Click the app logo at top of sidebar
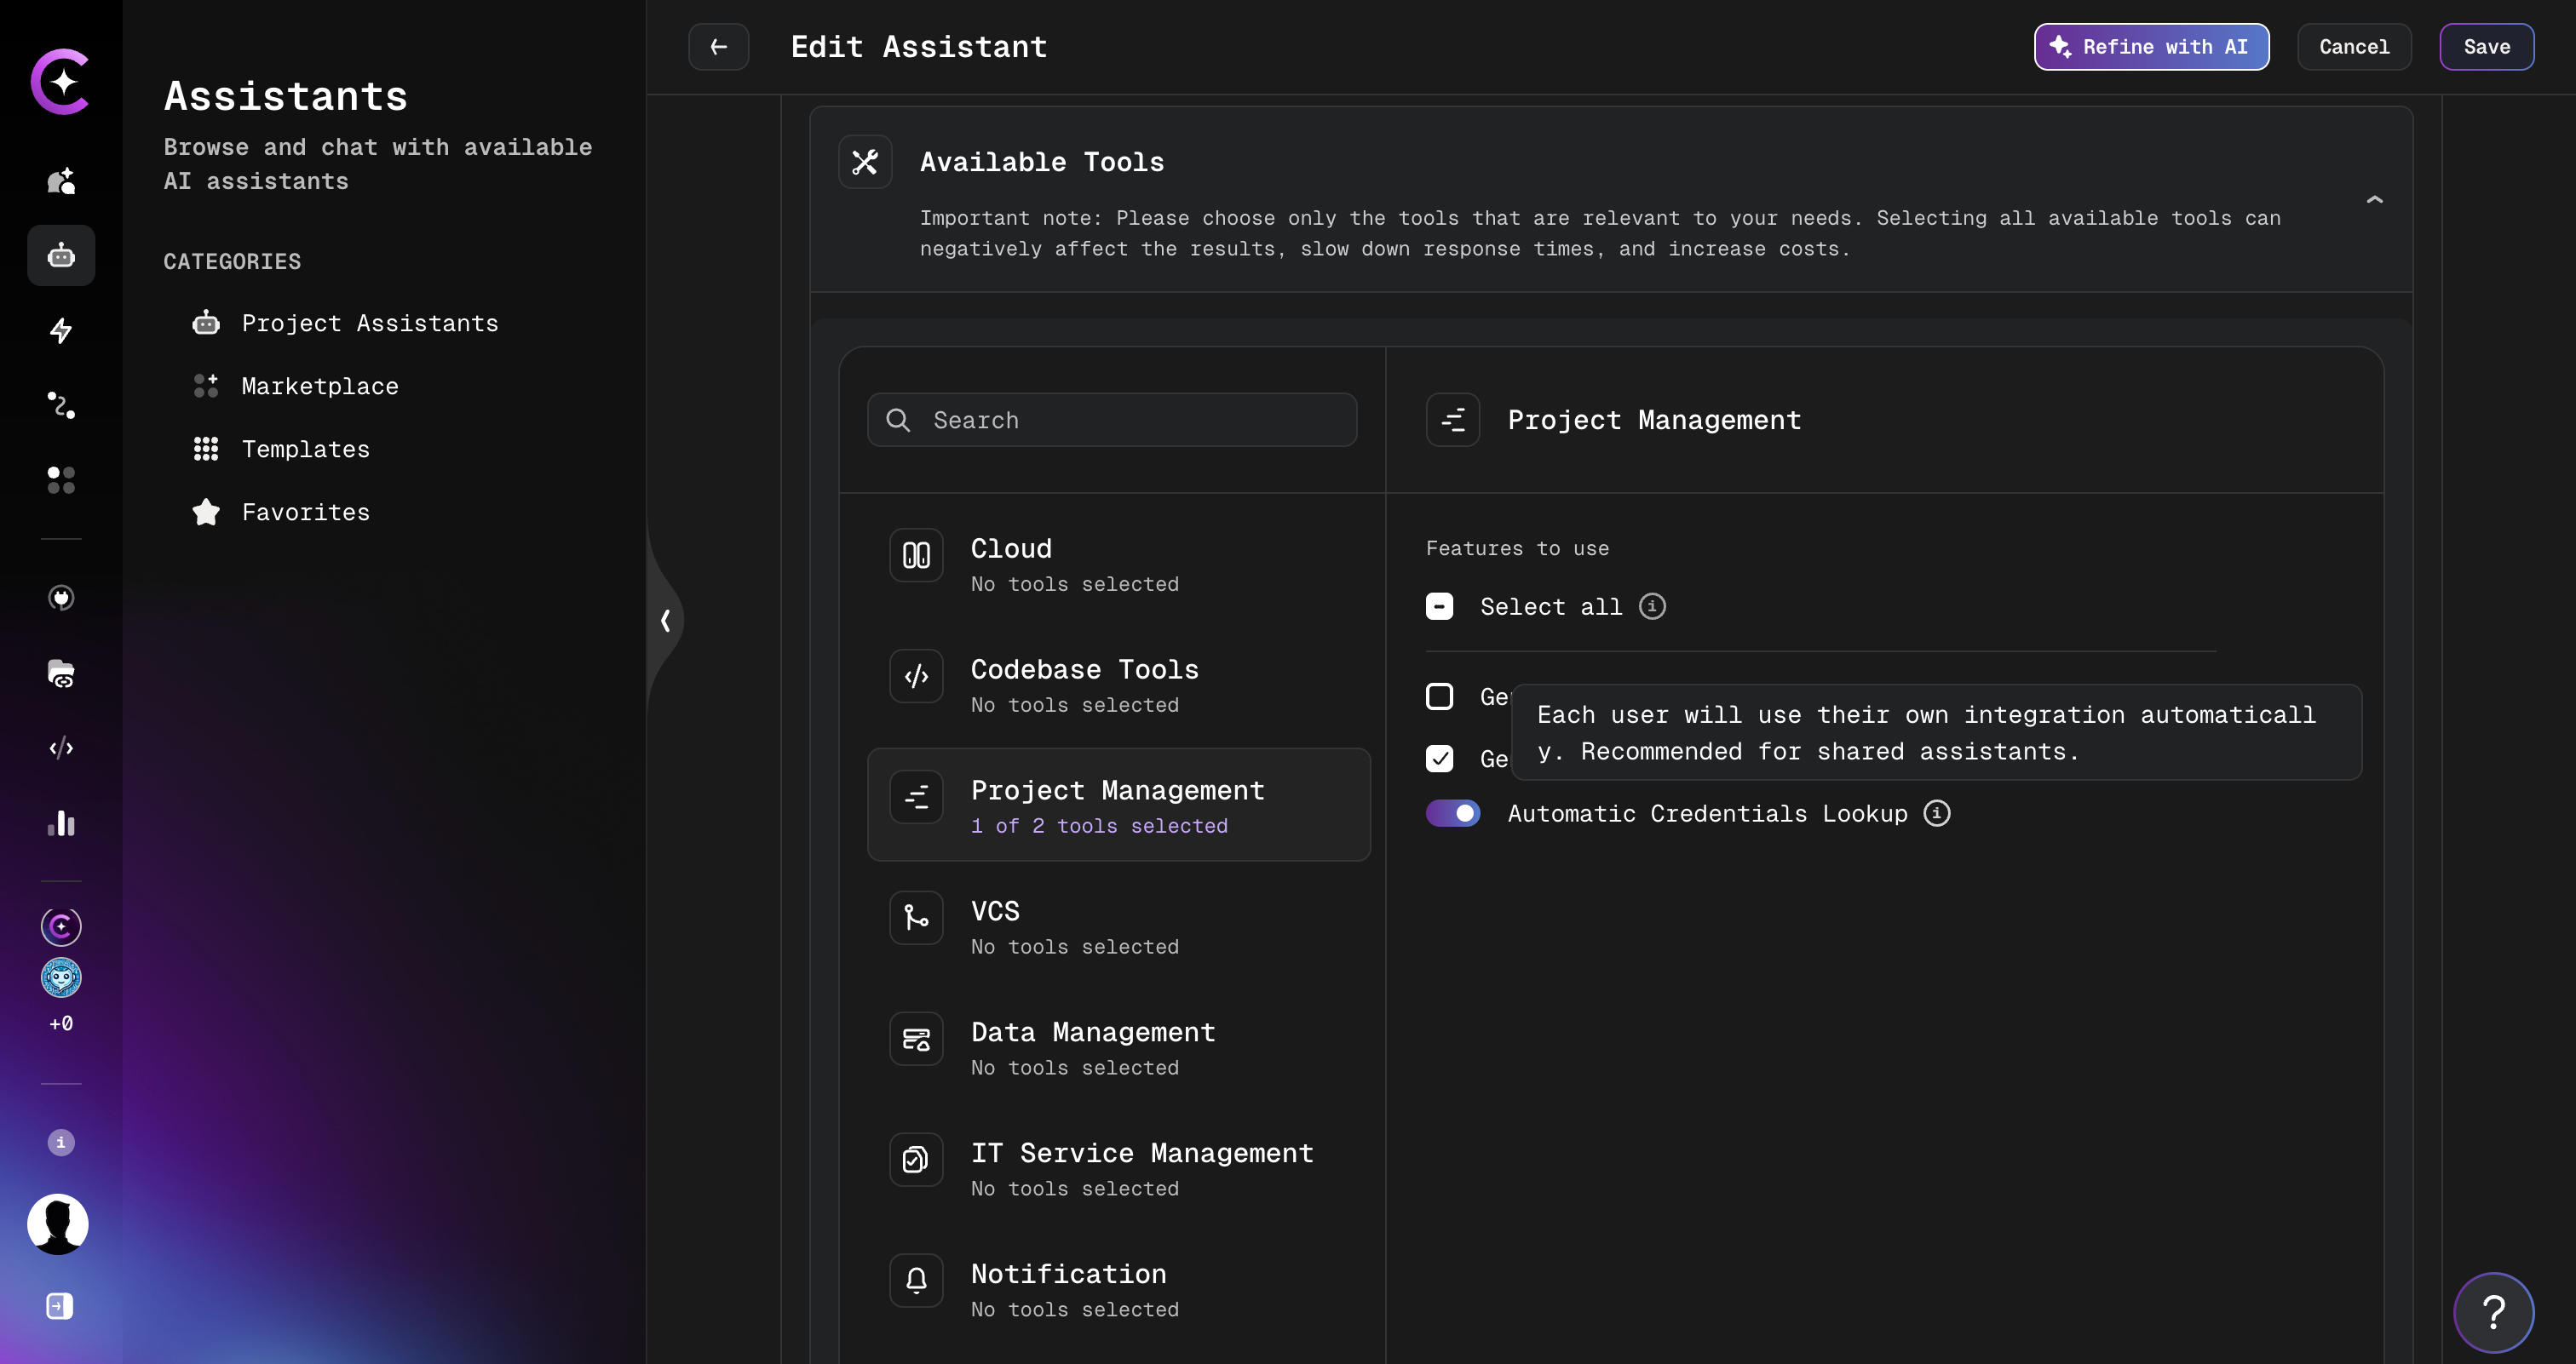This screenshot has width=2576, height=1364. point(61,81)
